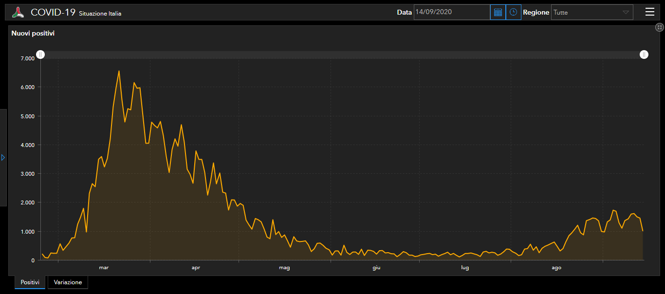Viewport: 665px width, 294px height.
Task: Click the collapse chart icon
Action: (660, 28)
